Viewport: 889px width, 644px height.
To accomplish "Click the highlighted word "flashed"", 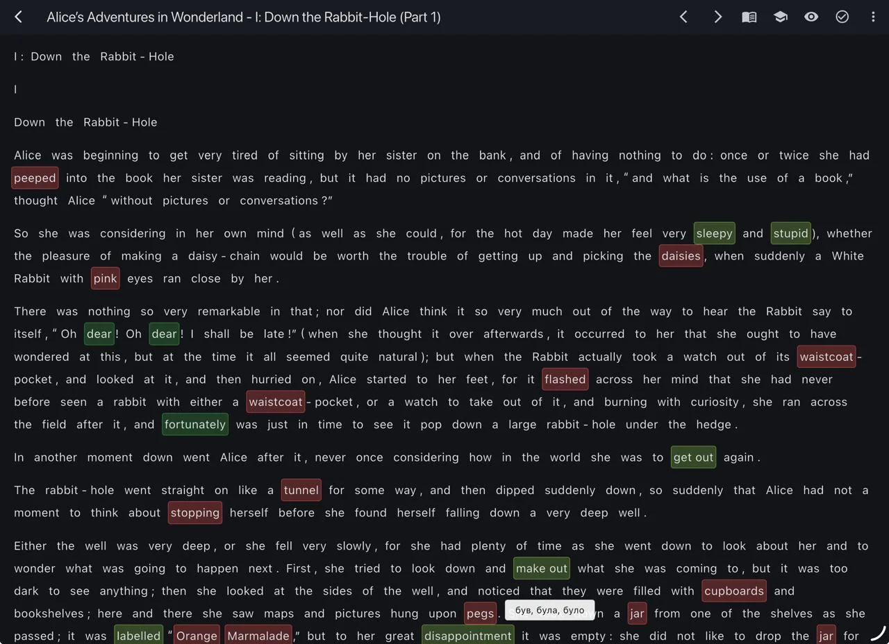I will tap(565, 379).
